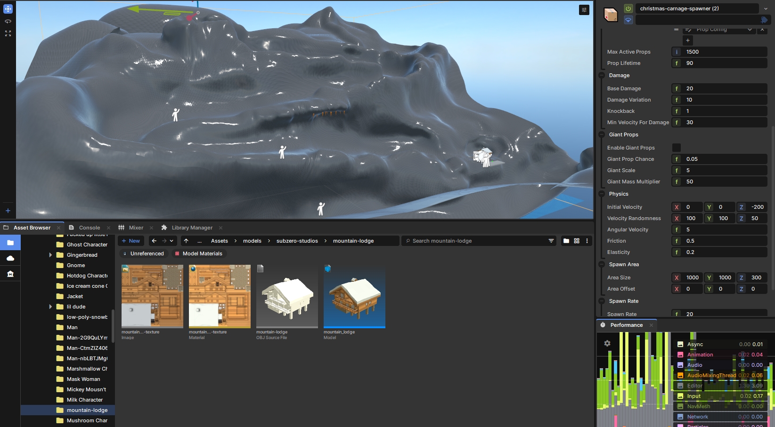Toggle the GameObject enabled power button

click(x=628, y=8)
